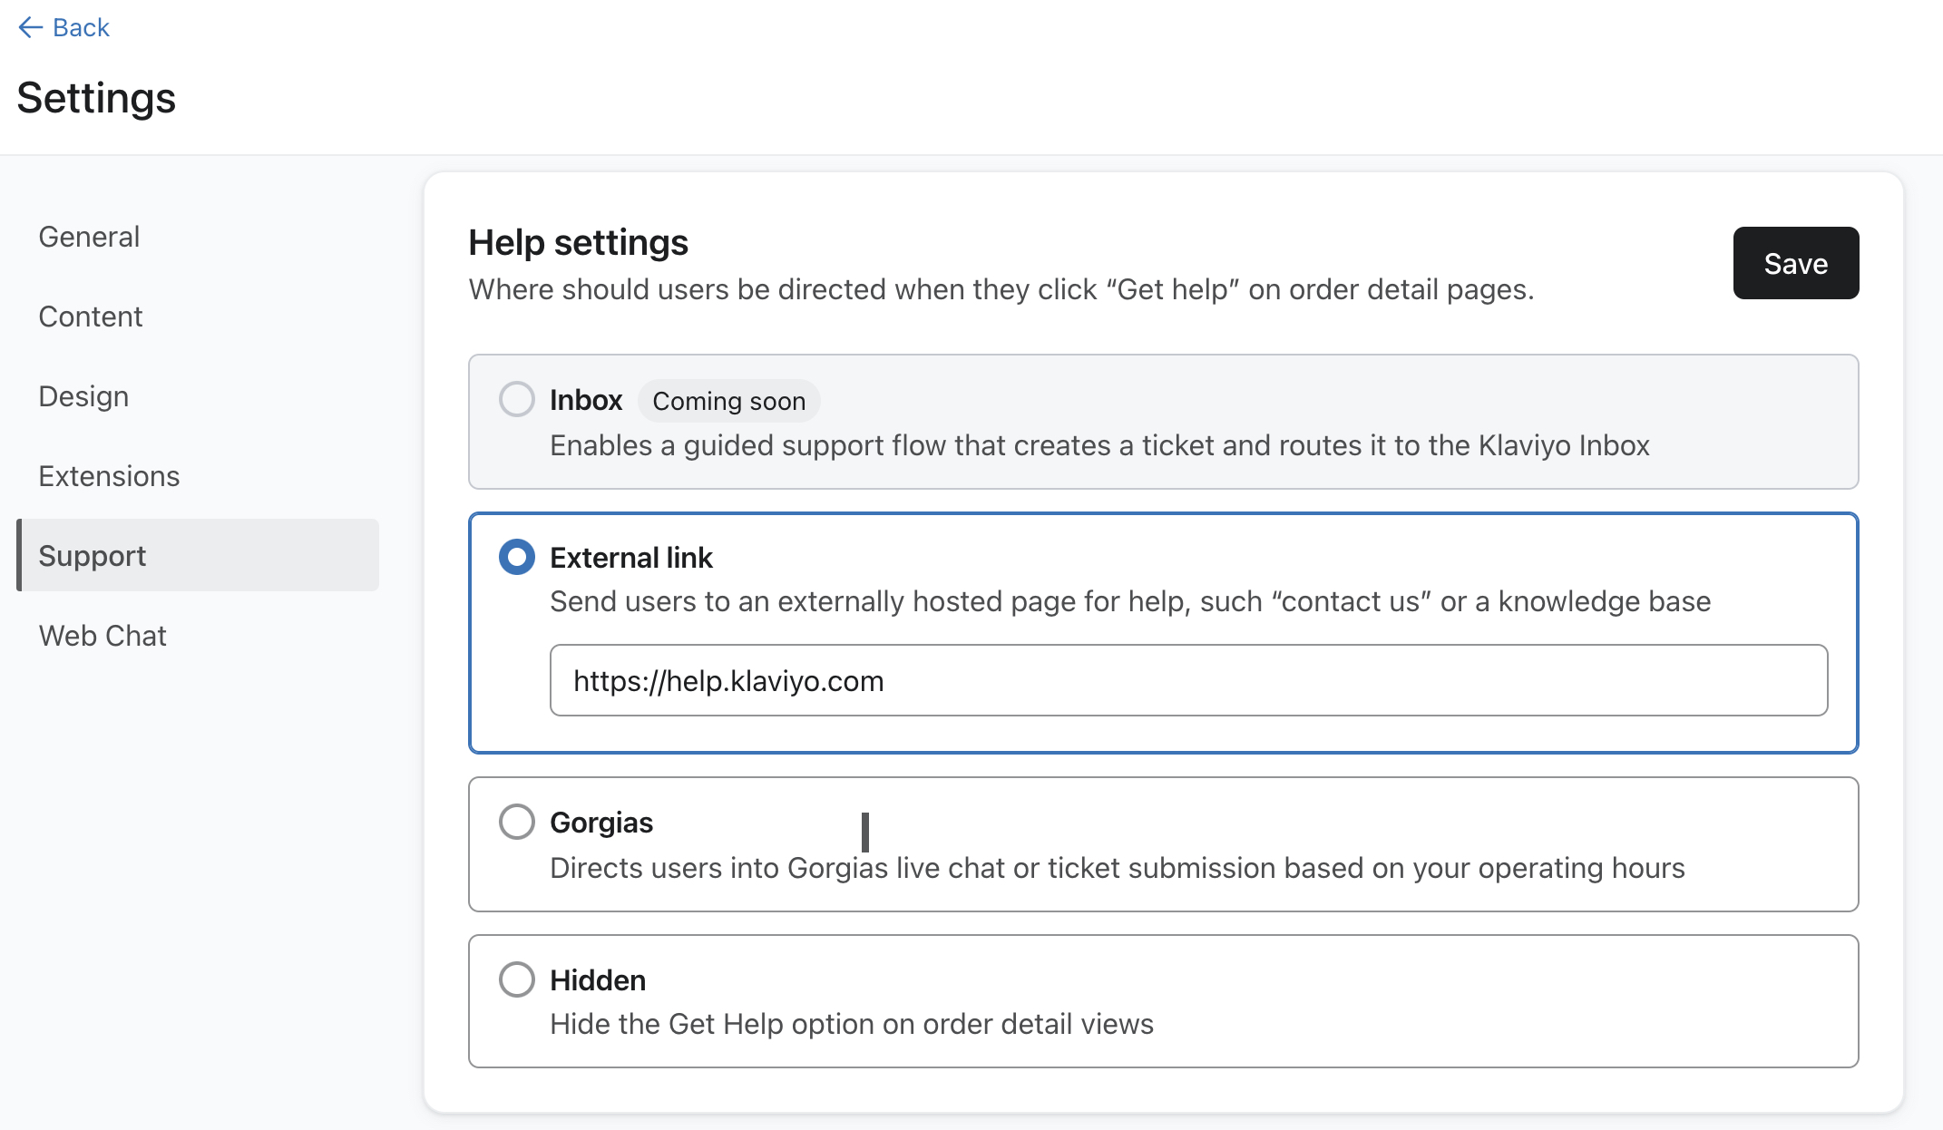
Task: Click the General settings menu item
Action: (90, 237)
